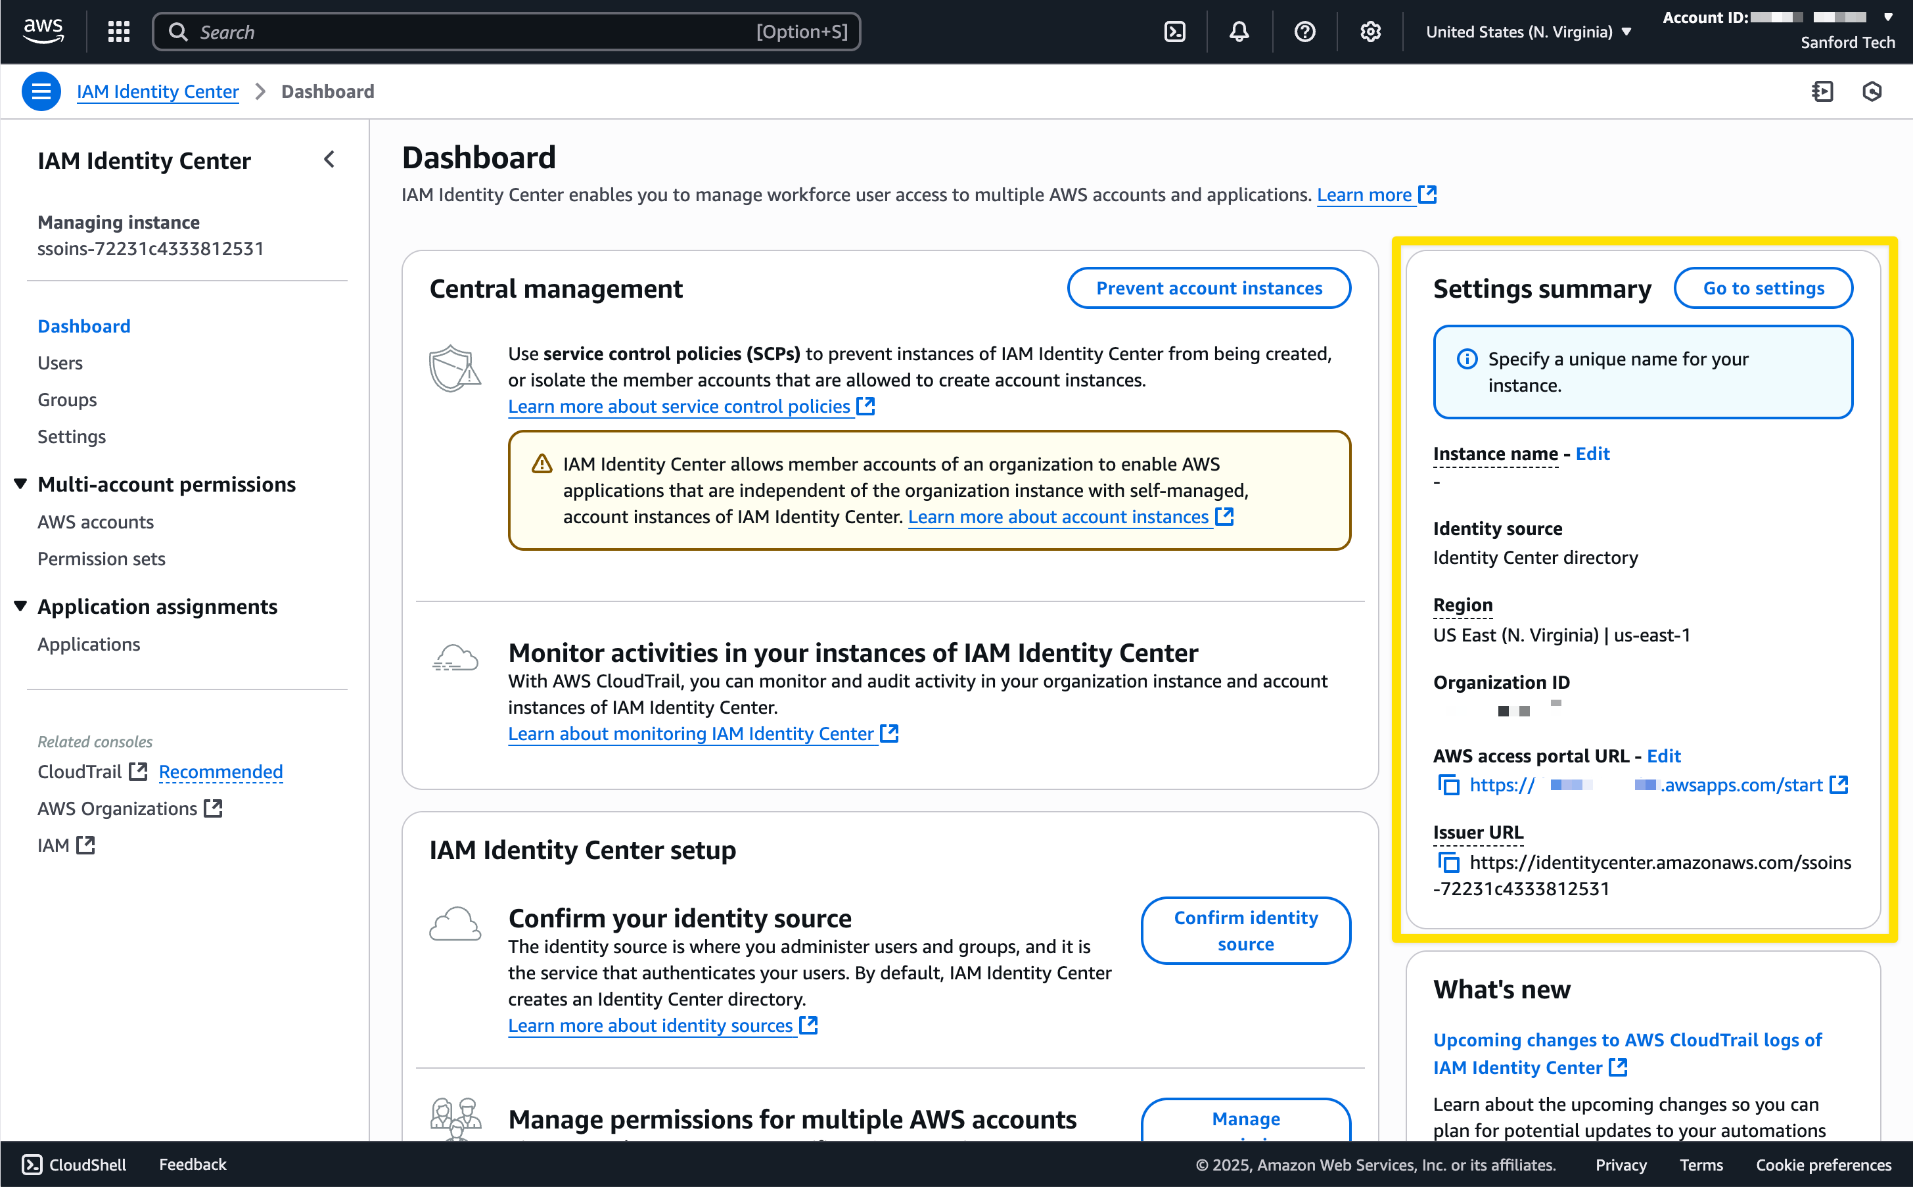
Task: Open the security hexagon panel icon
Action: 1872,91
